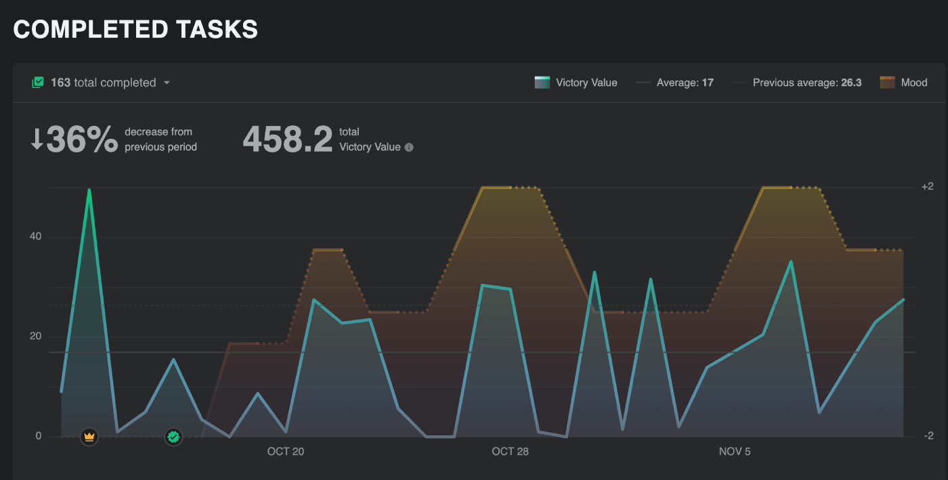Viewport: 948px width, 480px height.
Task: Toggle the "Average: 17" legend entry
Action: [685, 83]
